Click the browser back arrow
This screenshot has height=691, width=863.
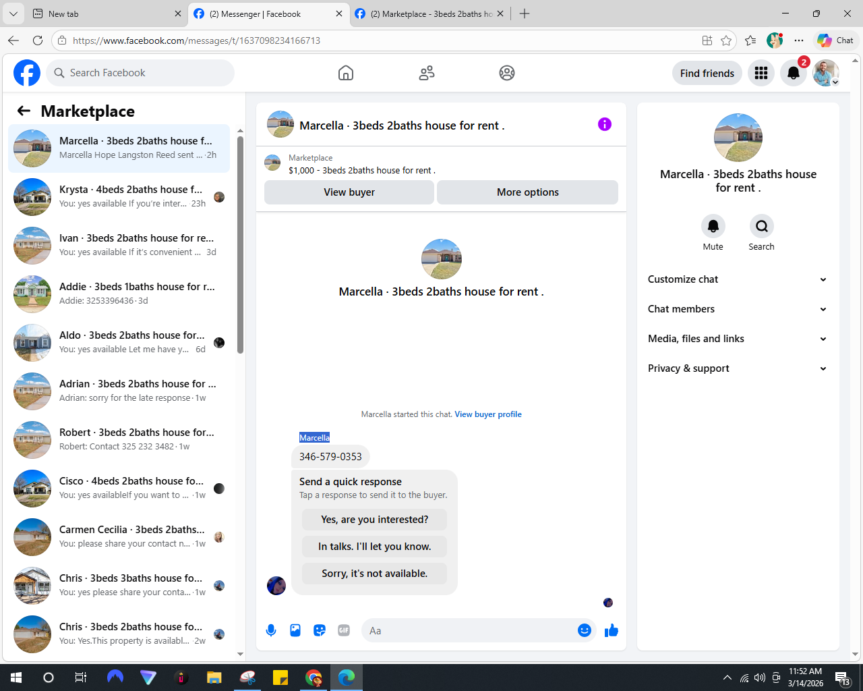pos(13,40)
